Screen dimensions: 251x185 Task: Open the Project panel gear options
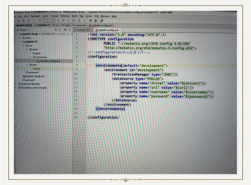click(65, 30)
